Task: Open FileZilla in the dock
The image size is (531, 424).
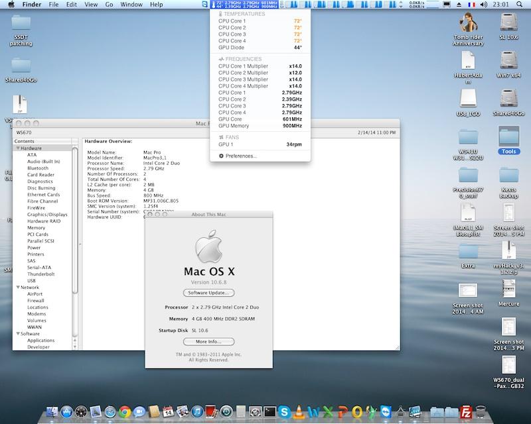Action: point(466,412)
